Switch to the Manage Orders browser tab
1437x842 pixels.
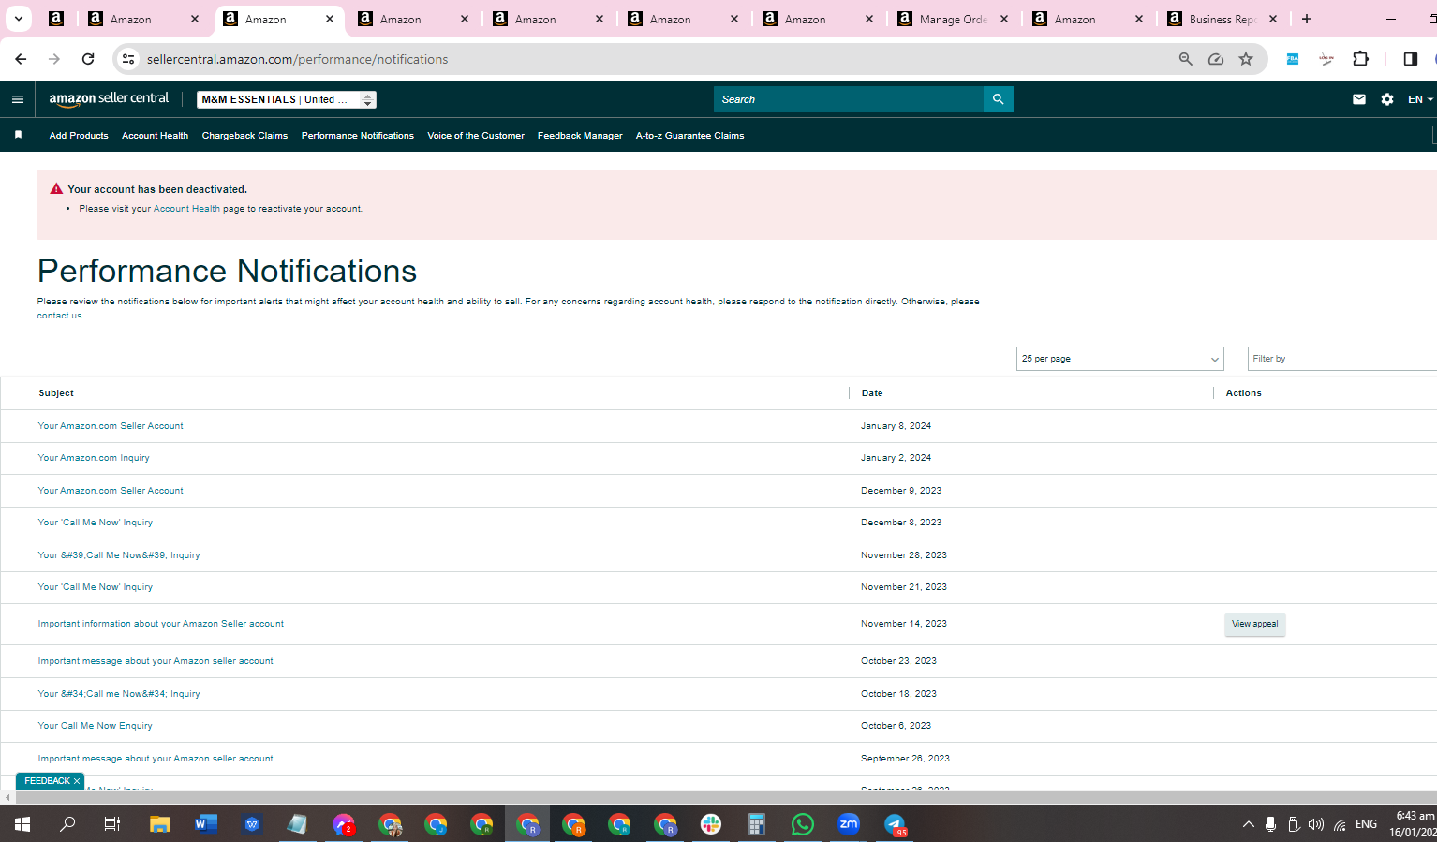click(x=952, y=19)
